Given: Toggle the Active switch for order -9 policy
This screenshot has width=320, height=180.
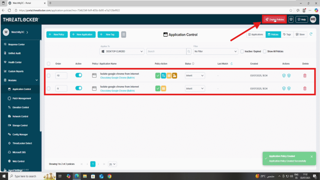Looking at the screenshot, I should pyautogui.click(x=78, y=88).
